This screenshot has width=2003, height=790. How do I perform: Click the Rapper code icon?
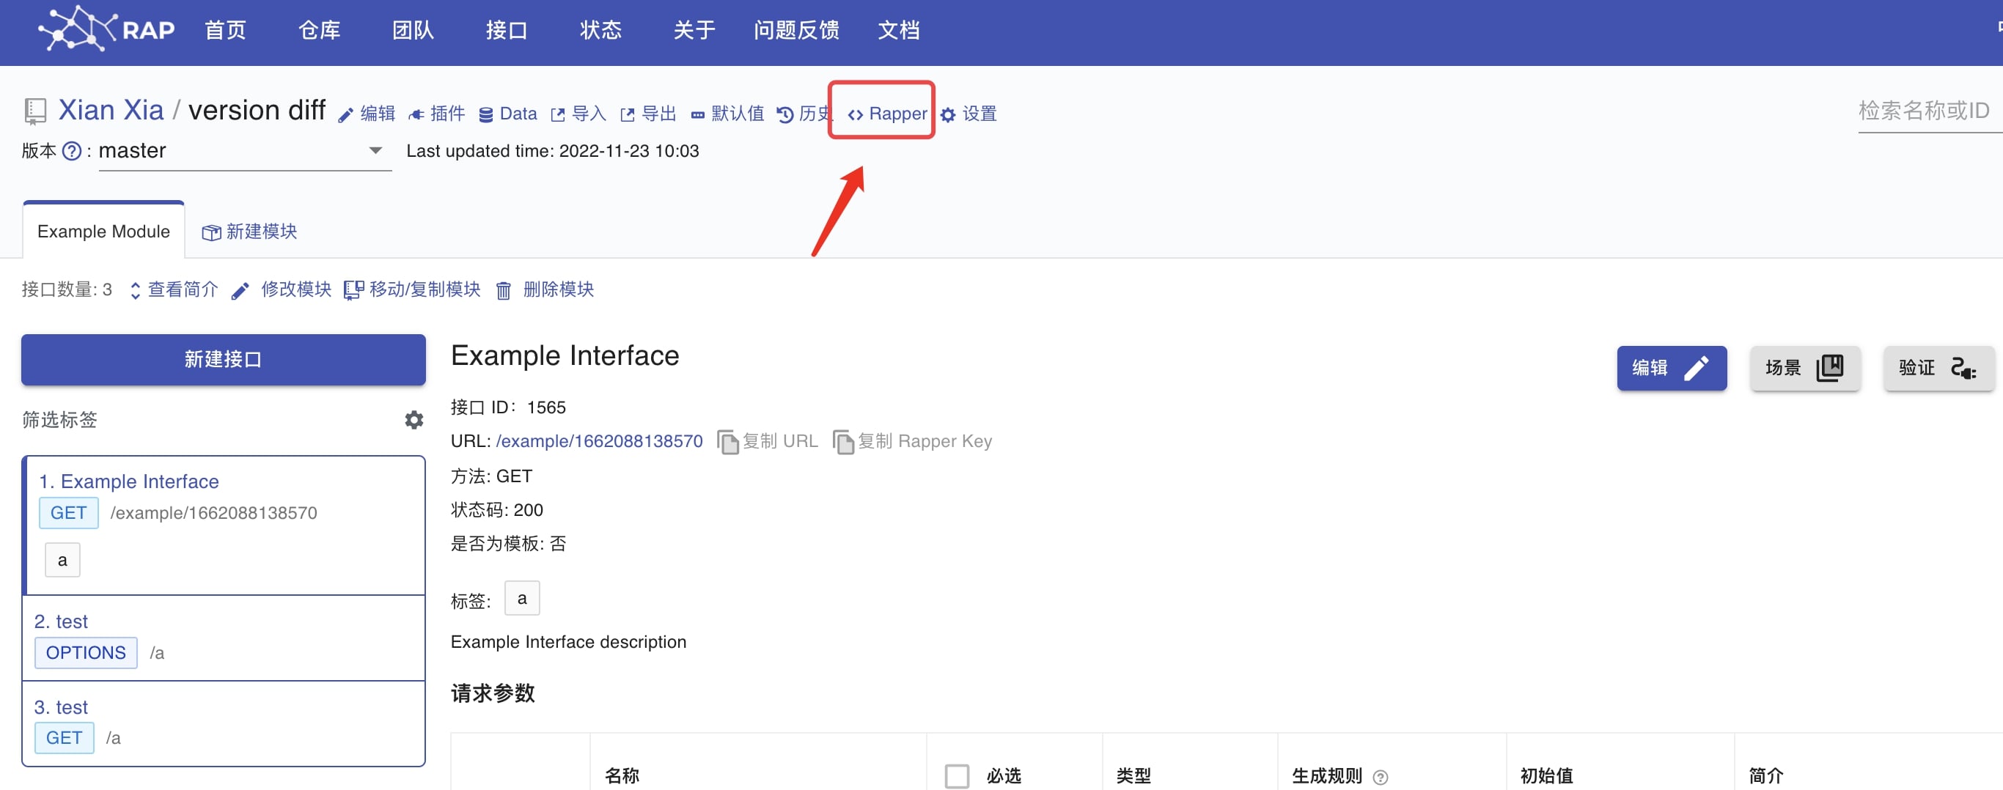tap(856, 115)
